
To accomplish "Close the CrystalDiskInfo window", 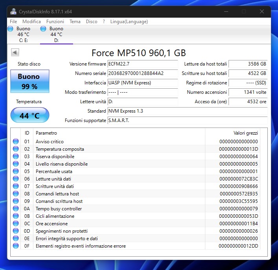I will [262, 11].
